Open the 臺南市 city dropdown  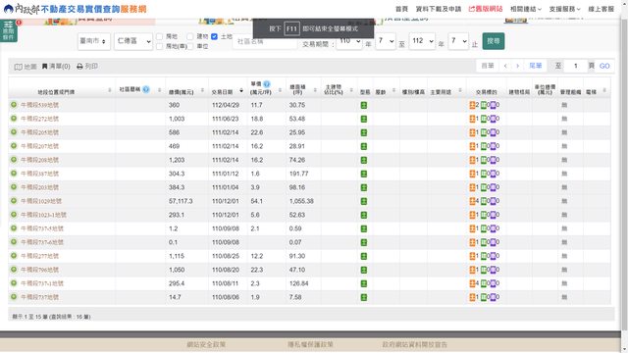point(94,41)
